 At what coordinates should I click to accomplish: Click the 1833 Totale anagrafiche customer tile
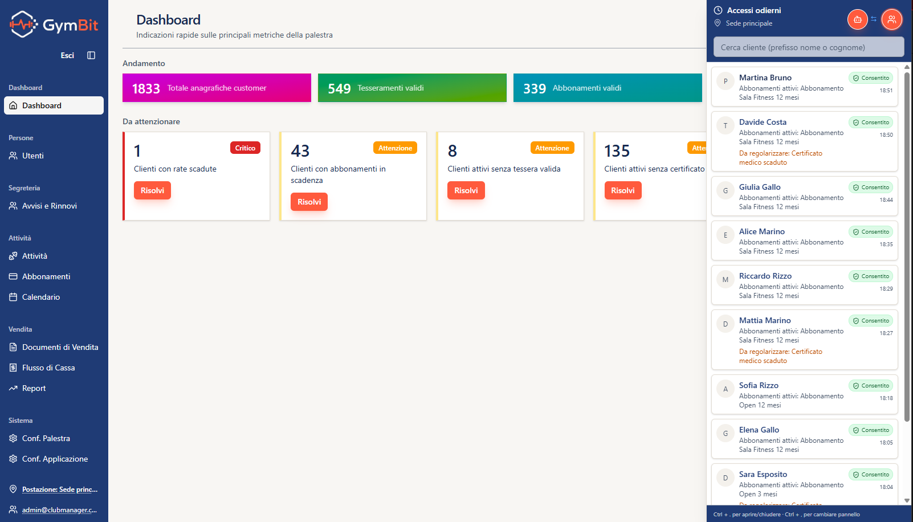[217, 88]
